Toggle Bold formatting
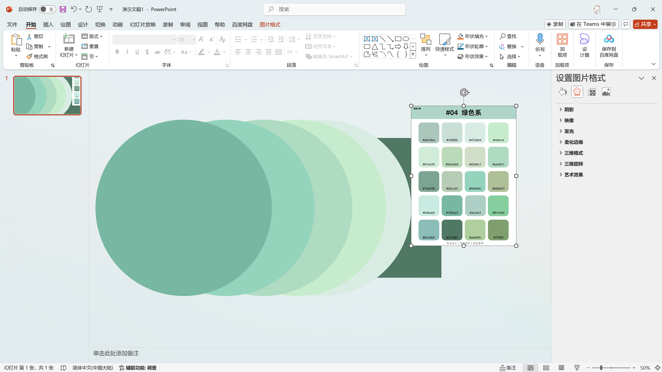Screen dimensions: 662x372 click(x=117, y=52)
